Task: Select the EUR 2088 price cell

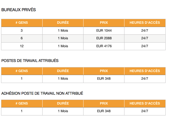Action: 104,38
